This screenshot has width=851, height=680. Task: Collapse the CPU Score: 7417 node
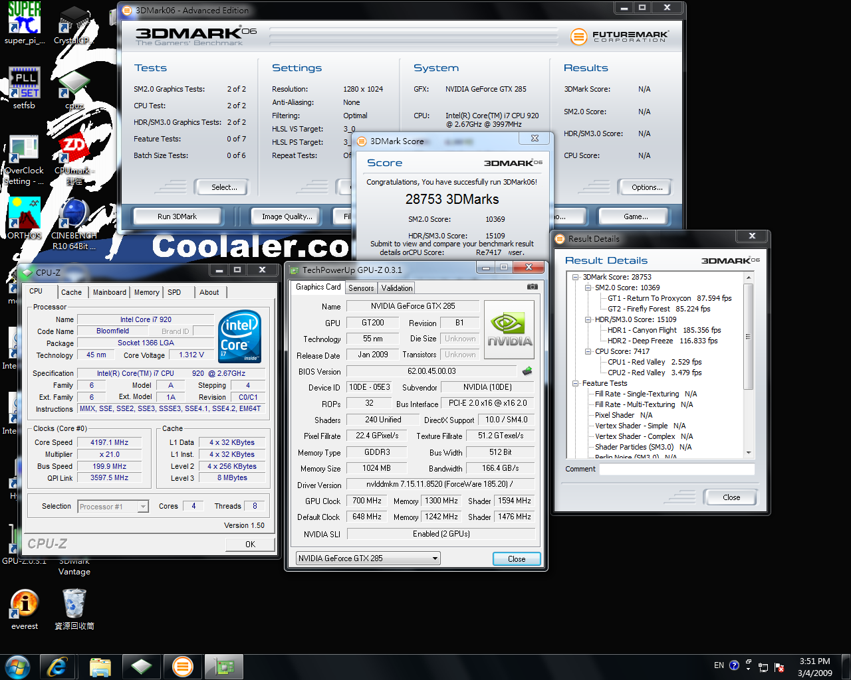[x=588, y=351]
